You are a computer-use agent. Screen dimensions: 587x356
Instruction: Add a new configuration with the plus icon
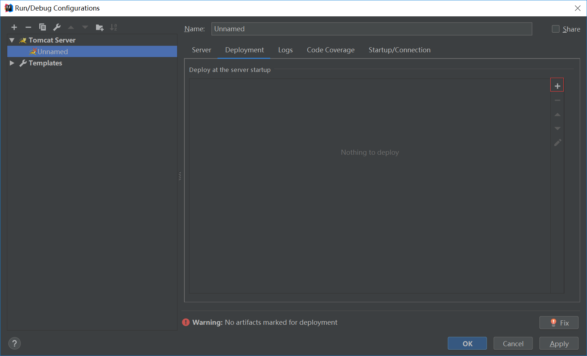point(14,27)
